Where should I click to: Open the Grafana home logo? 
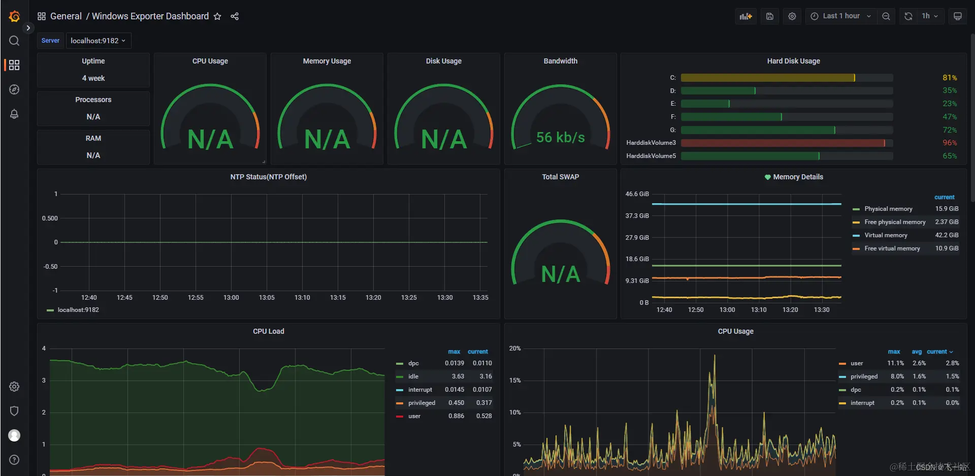tap(14, 16)
